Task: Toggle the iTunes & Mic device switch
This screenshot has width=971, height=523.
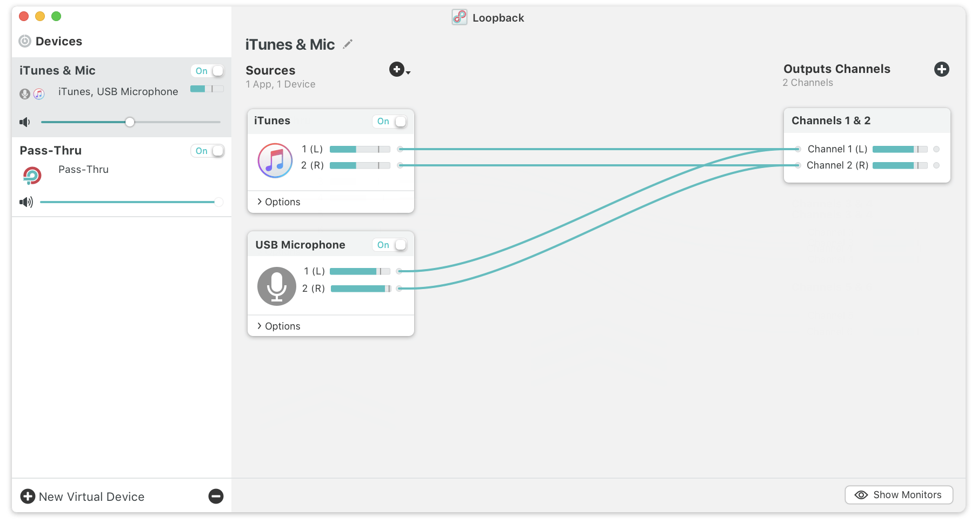Action: point(208,71)
